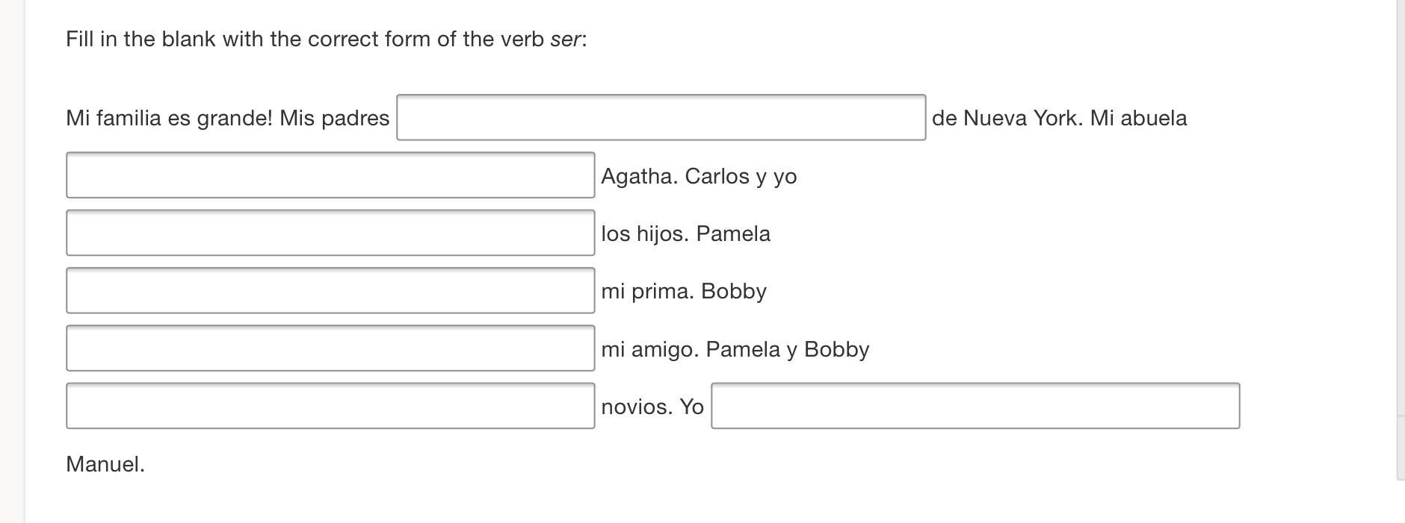The height and width of the screenshot is (523, 1405).
Task: Click the name "Agatha."
Action: [x=640, y=177]
